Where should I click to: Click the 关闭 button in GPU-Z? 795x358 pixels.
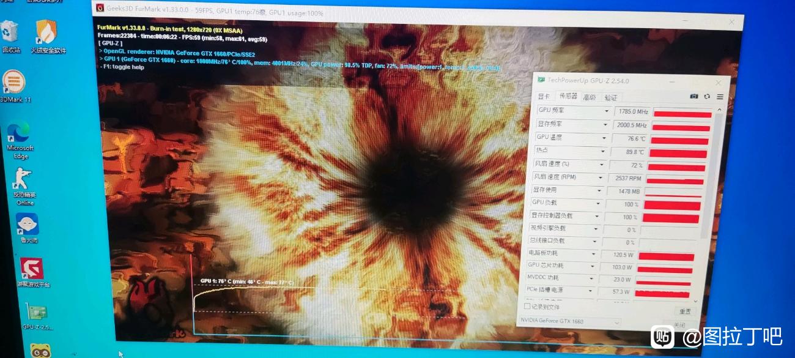[x=679, y=325]
